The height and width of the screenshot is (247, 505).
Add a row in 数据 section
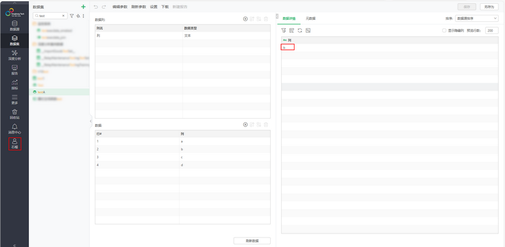coord(245,124)
